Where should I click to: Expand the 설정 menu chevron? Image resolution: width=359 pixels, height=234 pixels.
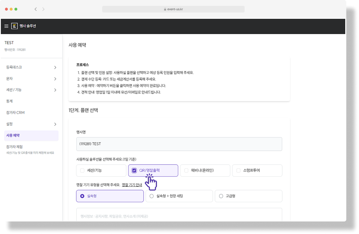point(55,124)
